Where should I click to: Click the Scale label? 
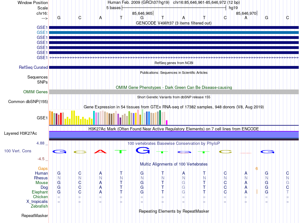click(x=43, y=8)
